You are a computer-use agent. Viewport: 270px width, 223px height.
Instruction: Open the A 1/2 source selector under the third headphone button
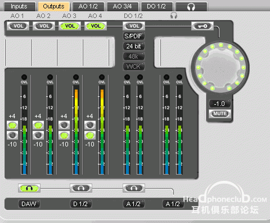[x=133, y=204]
